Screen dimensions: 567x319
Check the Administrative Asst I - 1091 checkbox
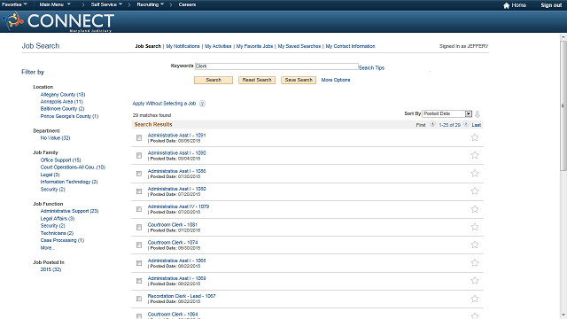[x=139, y=138]
